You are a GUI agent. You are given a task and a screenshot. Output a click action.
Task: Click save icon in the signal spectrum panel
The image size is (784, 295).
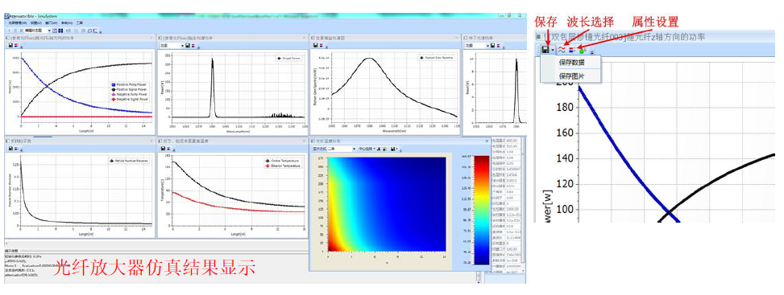coord(188,46)
